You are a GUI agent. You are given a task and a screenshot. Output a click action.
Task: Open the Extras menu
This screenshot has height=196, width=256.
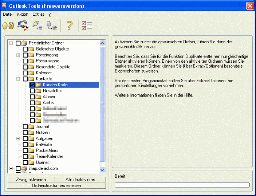(x=38, y=14)
